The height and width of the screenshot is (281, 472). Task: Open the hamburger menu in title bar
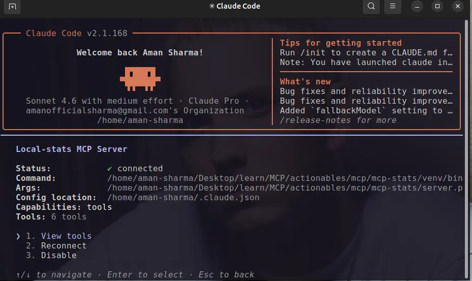point(393,6)
